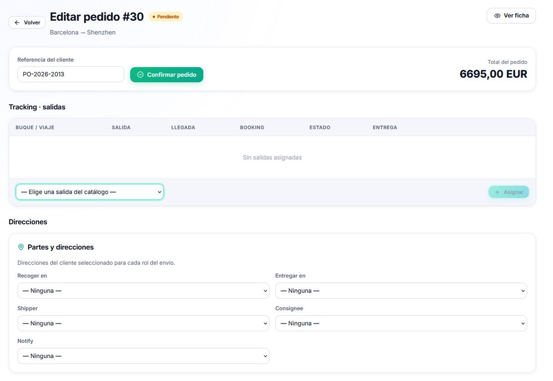Open the Consignee address dropdown

tap(401, 323)
